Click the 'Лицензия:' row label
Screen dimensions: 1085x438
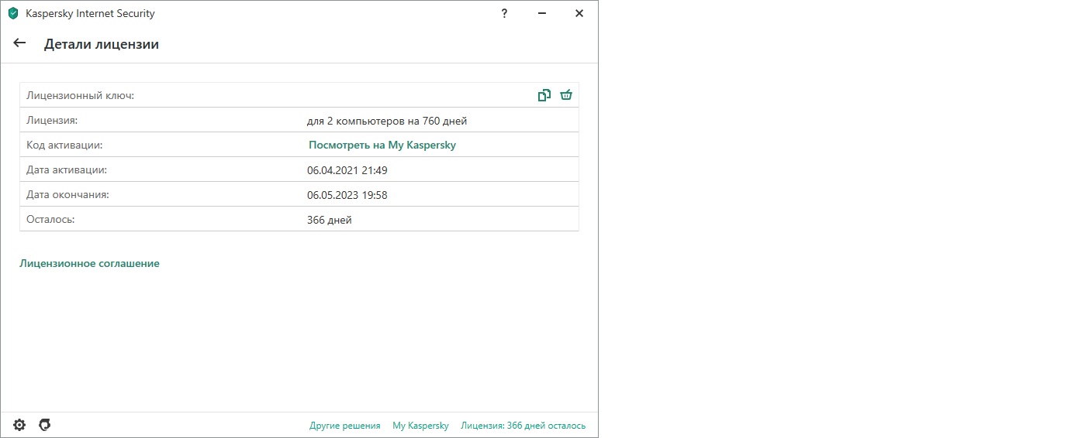[x=52, y=121]
